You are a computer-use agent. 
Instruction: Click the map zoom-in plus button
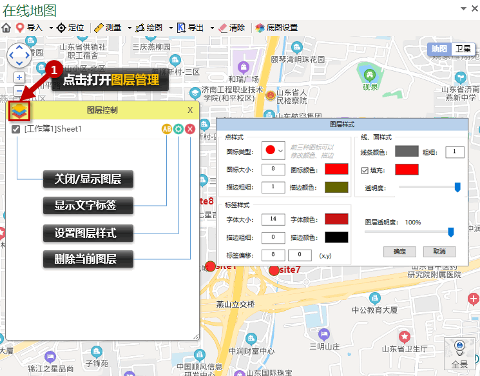(x=19, y=77)
